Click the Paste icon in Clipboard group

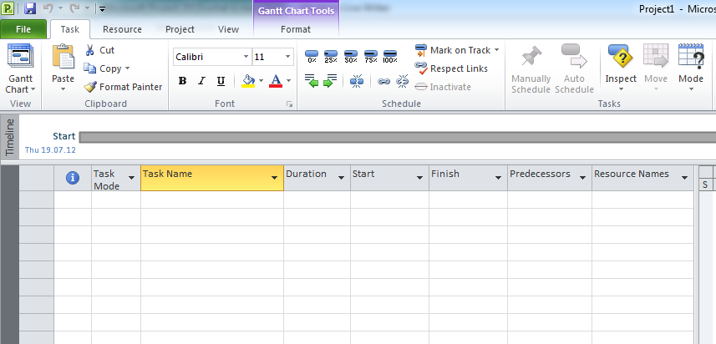63,58
